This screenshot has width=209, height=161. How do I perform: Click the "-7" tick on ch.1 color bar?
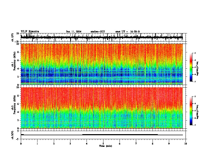click(x=195, y=82)
